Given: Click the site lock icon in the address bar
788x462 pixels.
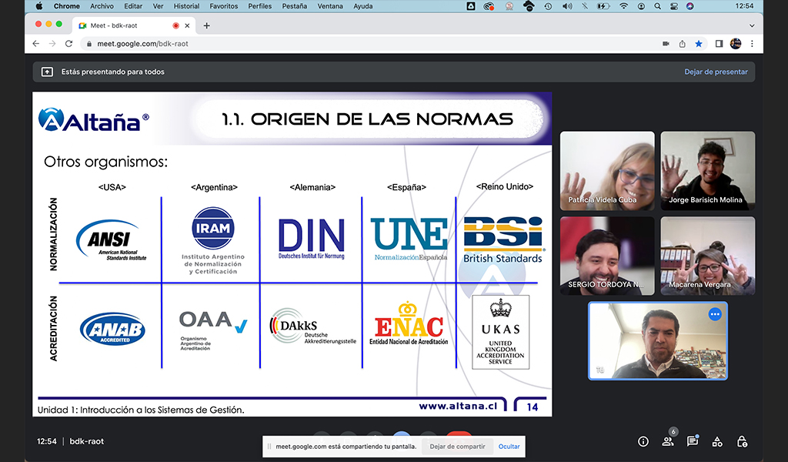Looking at the screenshot, I should coord(89,44).
